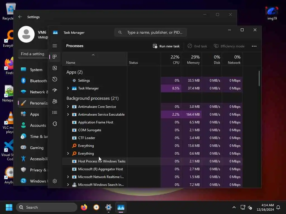286x214 pixels.
Task: Click the magnifier icon in Task Manager search
Action: coord(120,32)
